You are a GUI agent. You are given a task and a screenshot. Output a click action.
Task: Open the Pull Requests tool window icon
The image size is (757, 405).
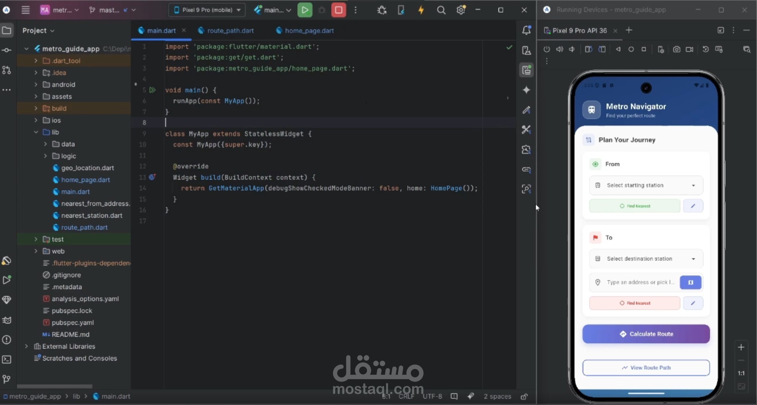click(x=7, y=70)
